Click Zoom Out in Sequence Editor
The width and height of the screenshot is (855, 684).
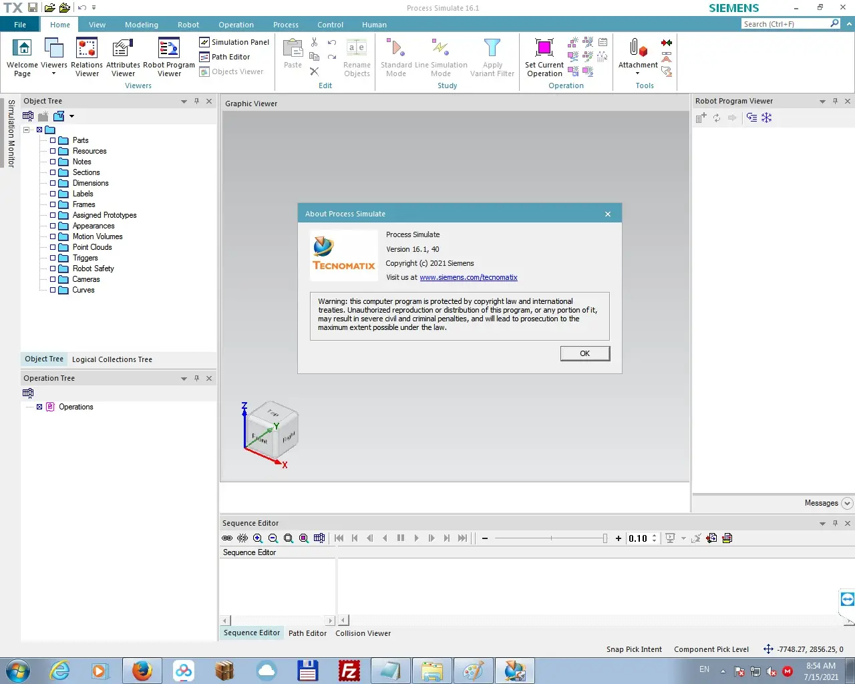tap(273, 538)
